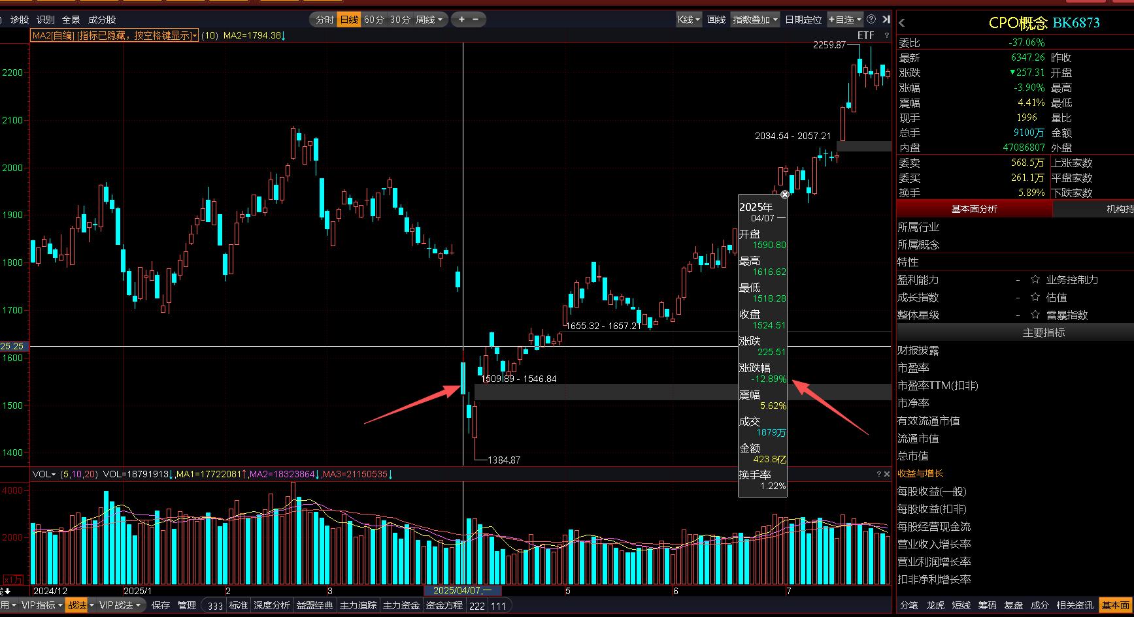This screenshot has height=617, width=1134.
Task: Open the 复盘 bottom tab
Action: (x=1014, y=605)
